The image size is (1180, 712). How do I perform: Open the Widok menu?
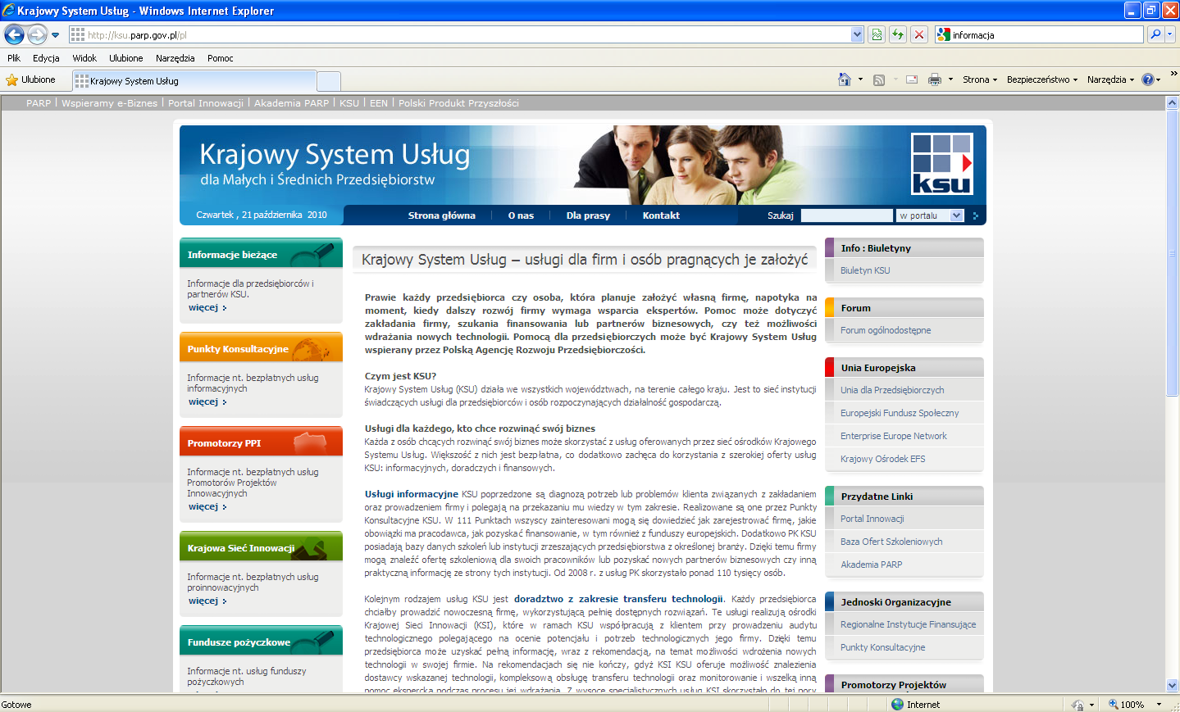coord(84,58)
